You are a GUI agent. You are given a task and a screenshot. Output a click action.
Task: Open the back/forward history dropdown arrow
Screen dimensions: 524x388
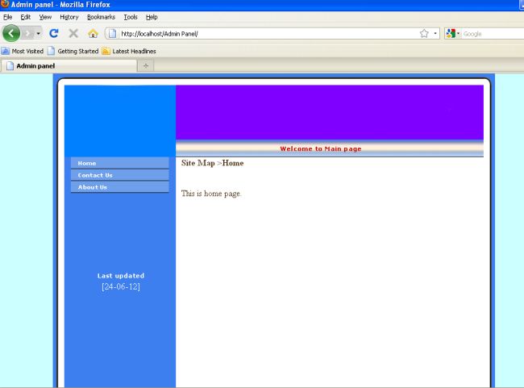click(39, 33)
